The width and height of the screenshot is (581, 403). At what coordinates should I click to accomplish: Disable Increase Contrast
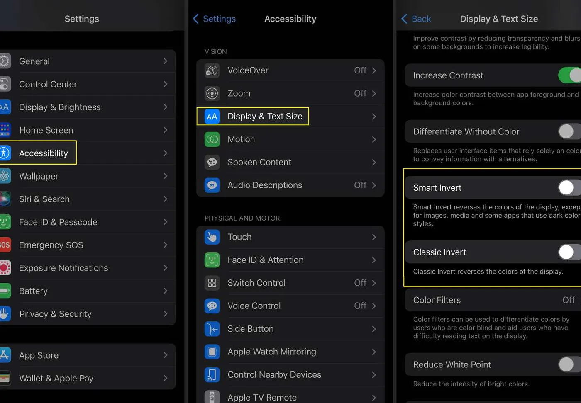(569, 75)
